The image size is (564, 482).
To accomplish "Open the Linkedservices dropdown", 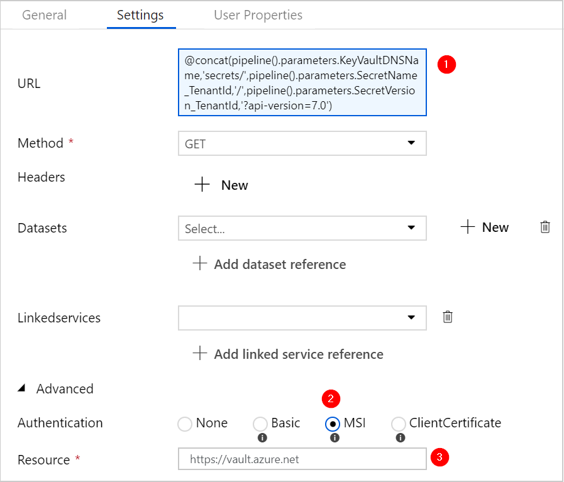I will tap(302, 318).
